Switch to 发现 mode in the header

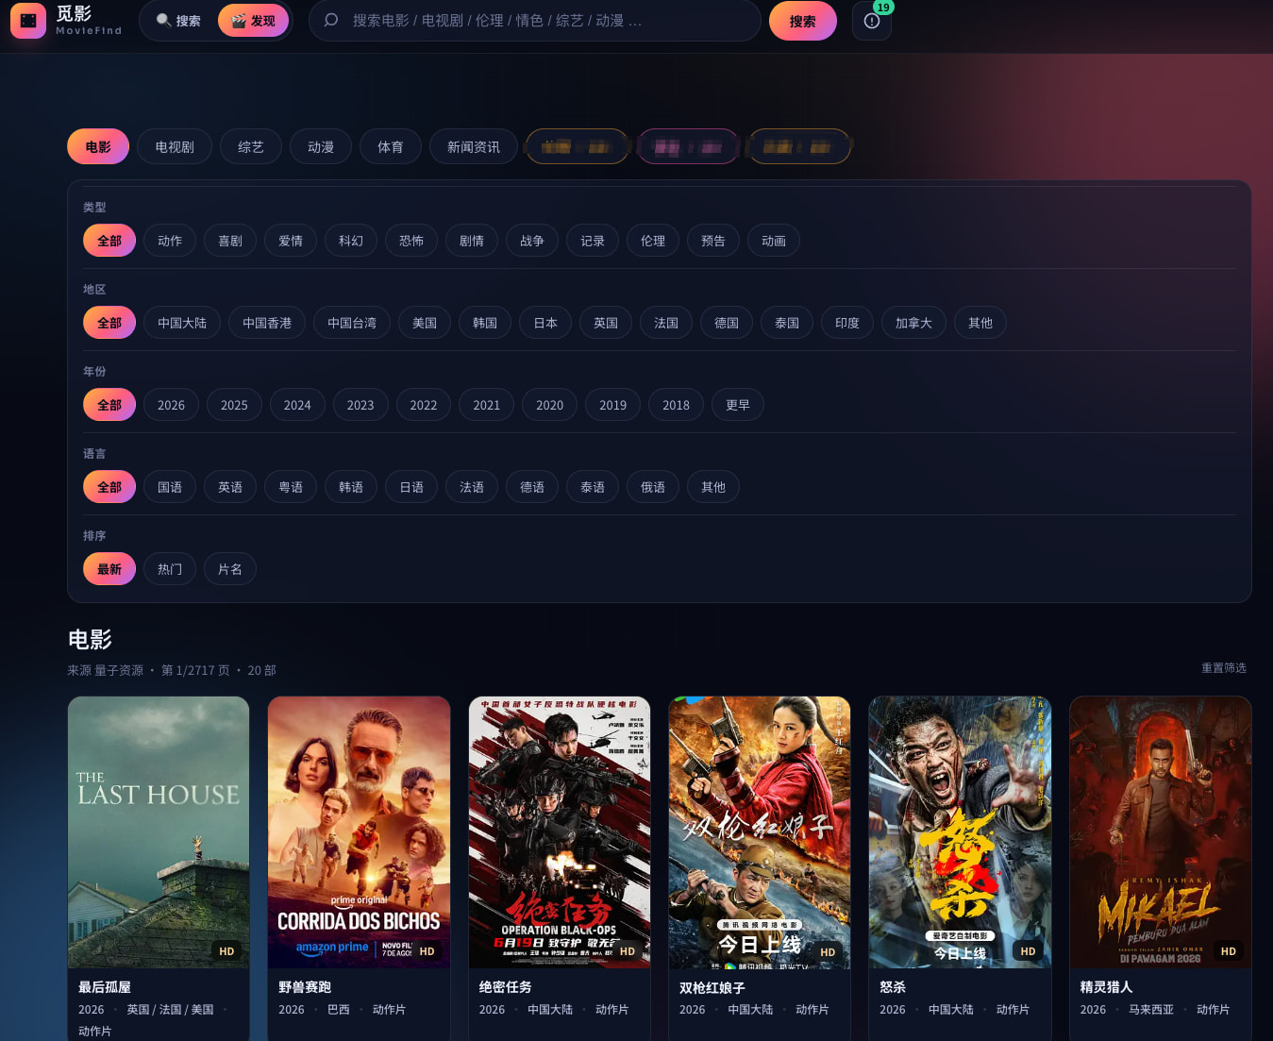tap(253, 21)
